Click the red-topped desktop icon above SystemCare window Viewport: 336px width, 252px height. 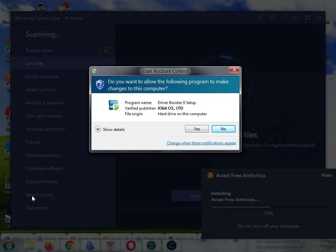click(64, 7)
